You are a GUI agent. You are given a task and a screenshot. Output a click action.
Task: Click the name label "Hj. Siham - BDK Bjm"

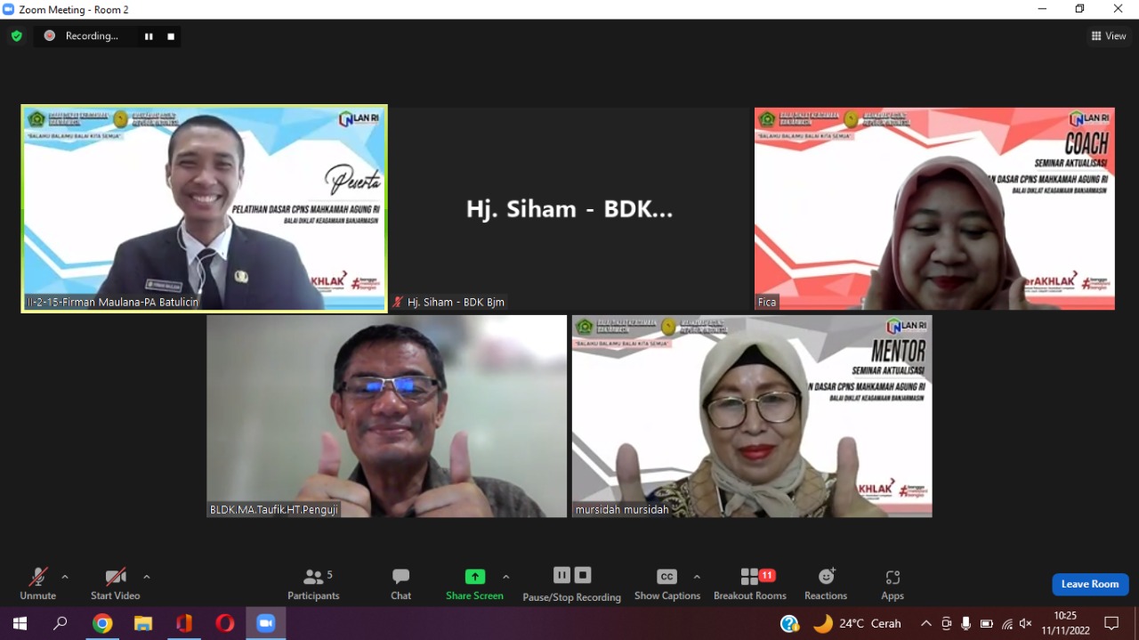click(456, 302)
